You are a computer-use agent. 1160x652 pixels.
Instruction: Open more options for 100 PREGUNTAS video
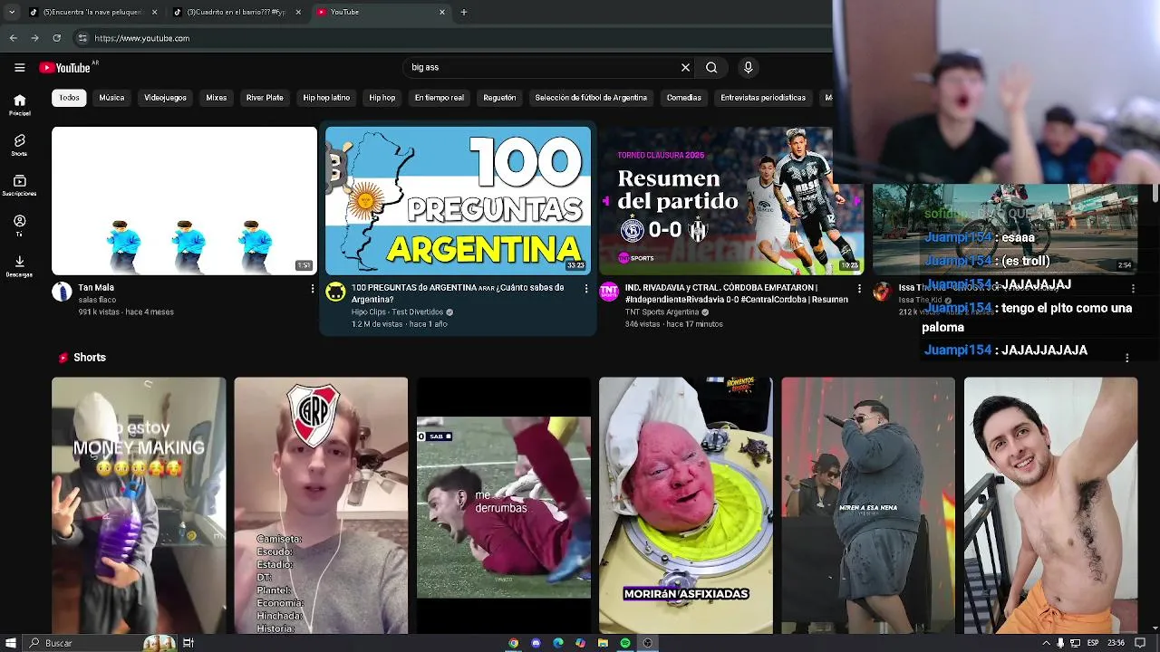(586, 289)
